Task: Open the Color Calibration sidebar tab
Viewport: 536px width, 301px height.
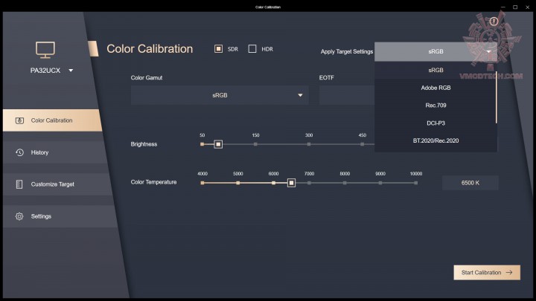Action: tap(52, 120)
